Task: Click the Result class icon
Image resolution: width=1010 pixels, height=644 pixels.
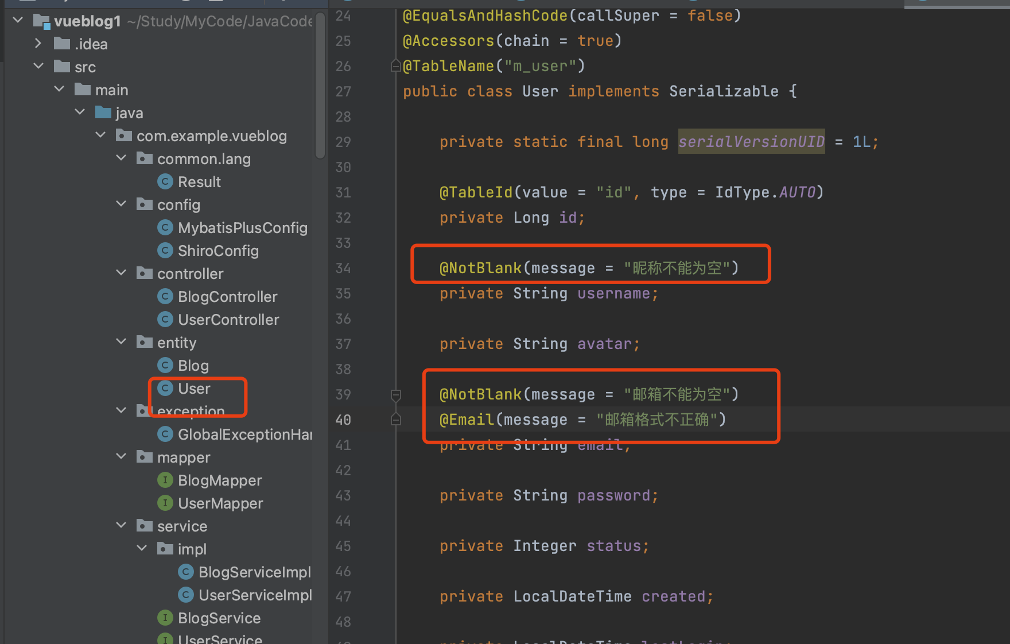Action: 165,182
